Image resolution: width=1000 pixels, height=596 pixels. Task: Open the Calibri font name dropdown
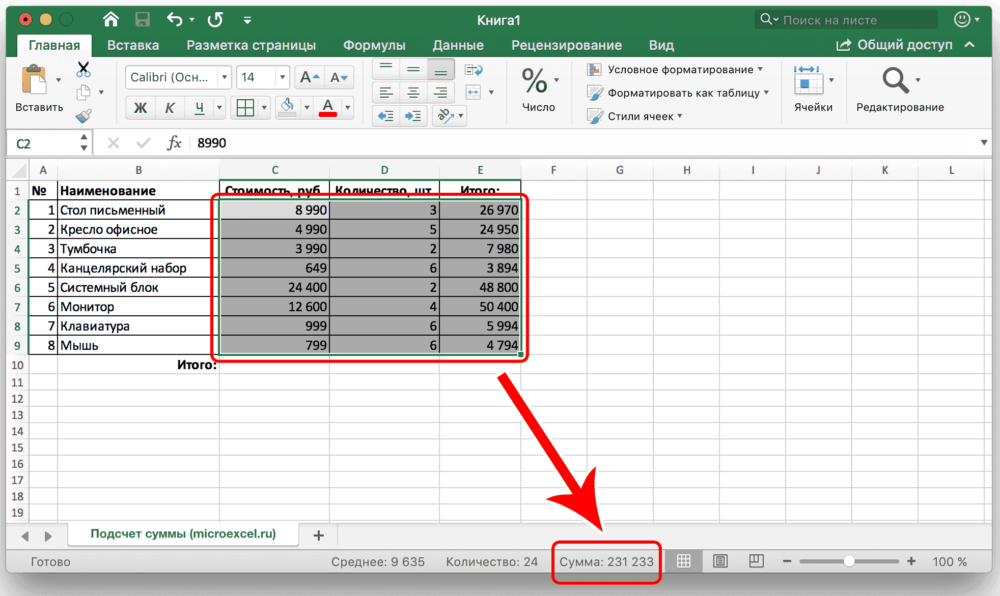[x=224, y=77]
